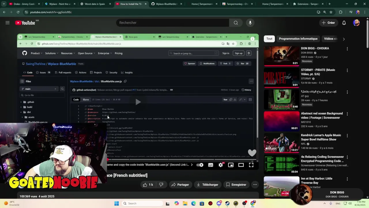Click the page vertical scrollbar

point(367,33)
